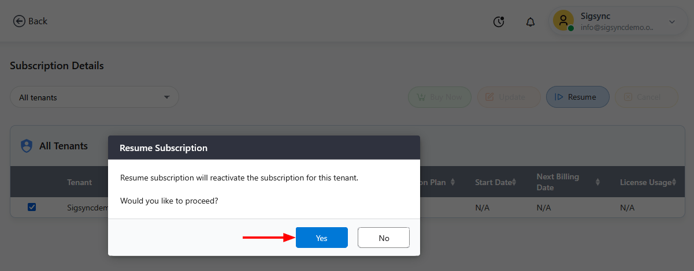694x271 pixels.
Task: Click the Buy Now button
Action: [x=440, y=97]
